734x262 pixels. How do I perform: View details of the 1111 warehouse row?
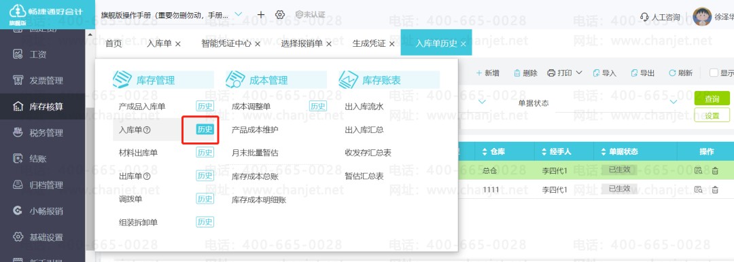698,189
